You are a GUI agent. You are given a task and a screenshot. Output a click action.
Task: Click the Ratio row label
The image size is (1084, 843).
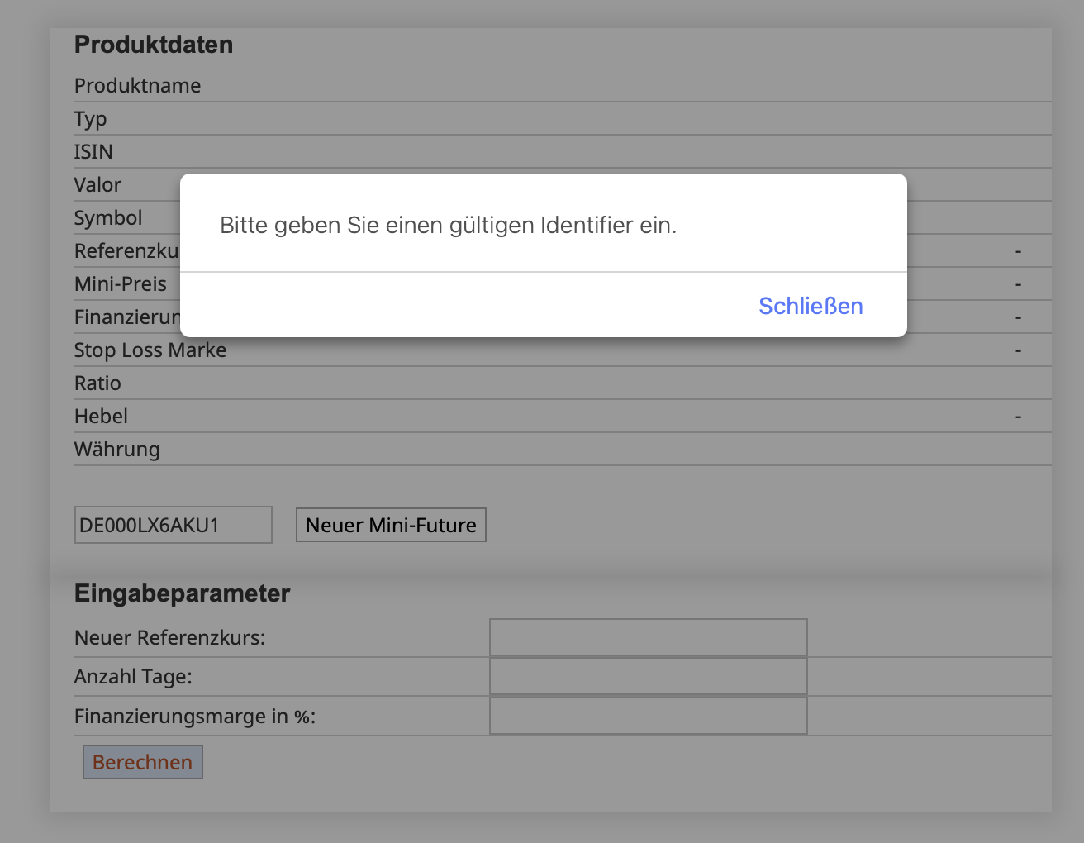pos(97,383)
